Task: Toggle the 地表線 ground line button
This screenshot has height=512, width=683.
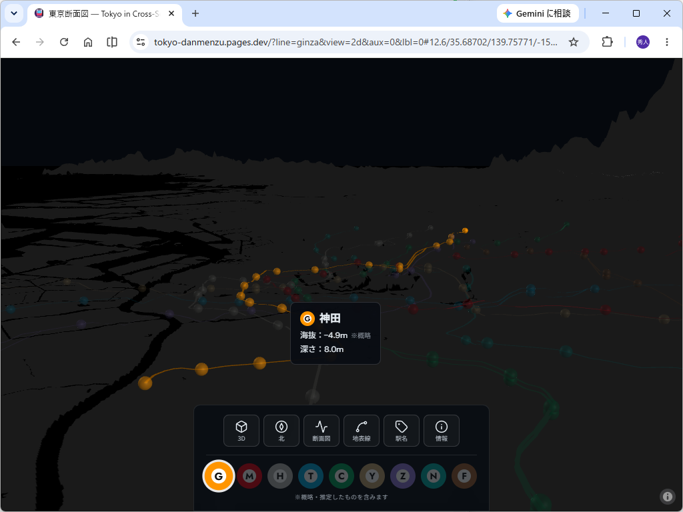Action: pos(362,431)
